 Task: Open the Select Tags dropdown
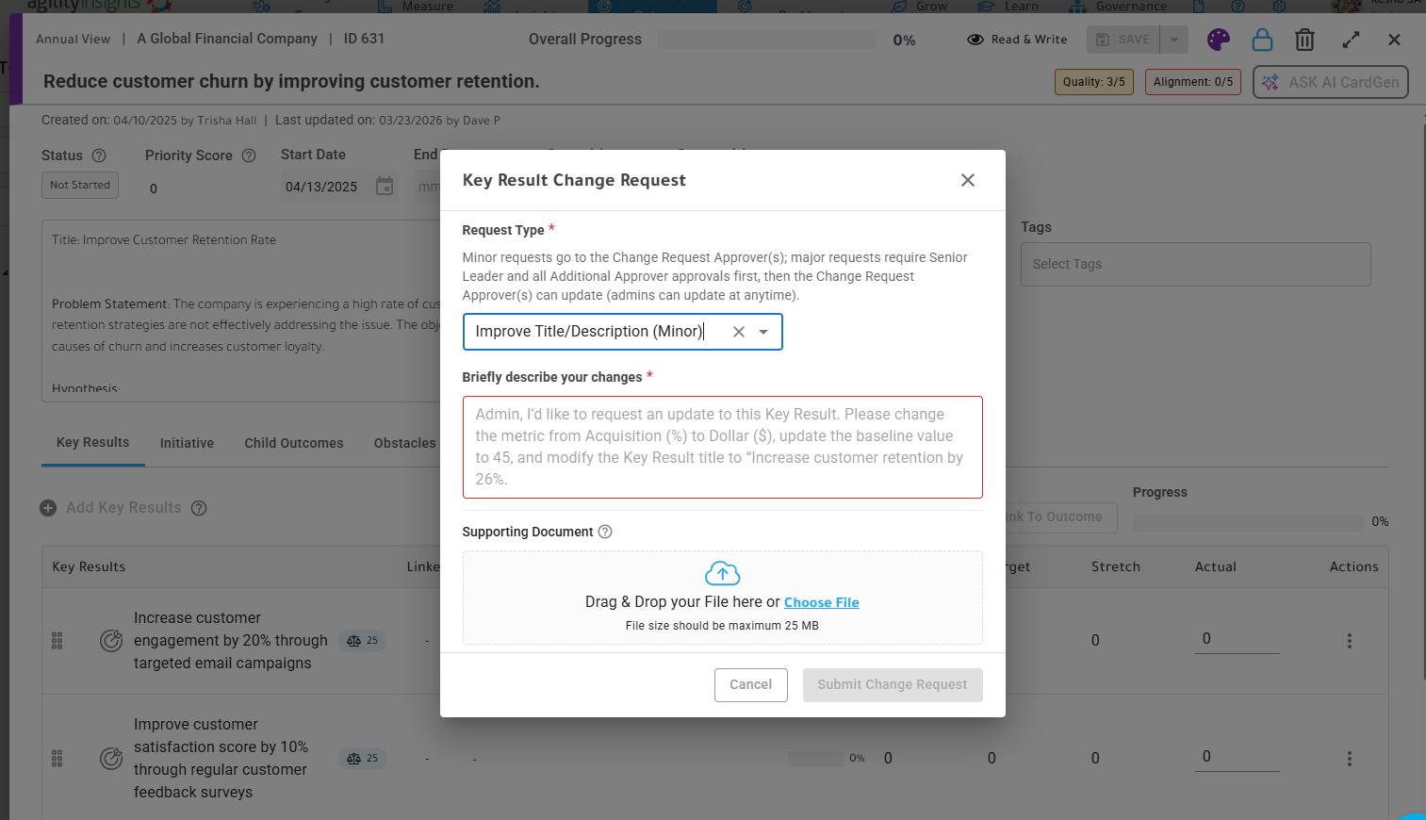click(x=1195, y=265)
